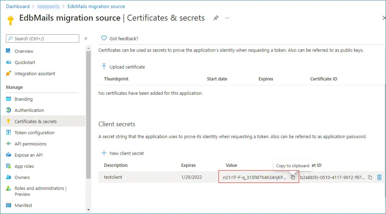Viewport: 386px width, 214px height.
Task: Click Upload certificate button
Action: 127,67
